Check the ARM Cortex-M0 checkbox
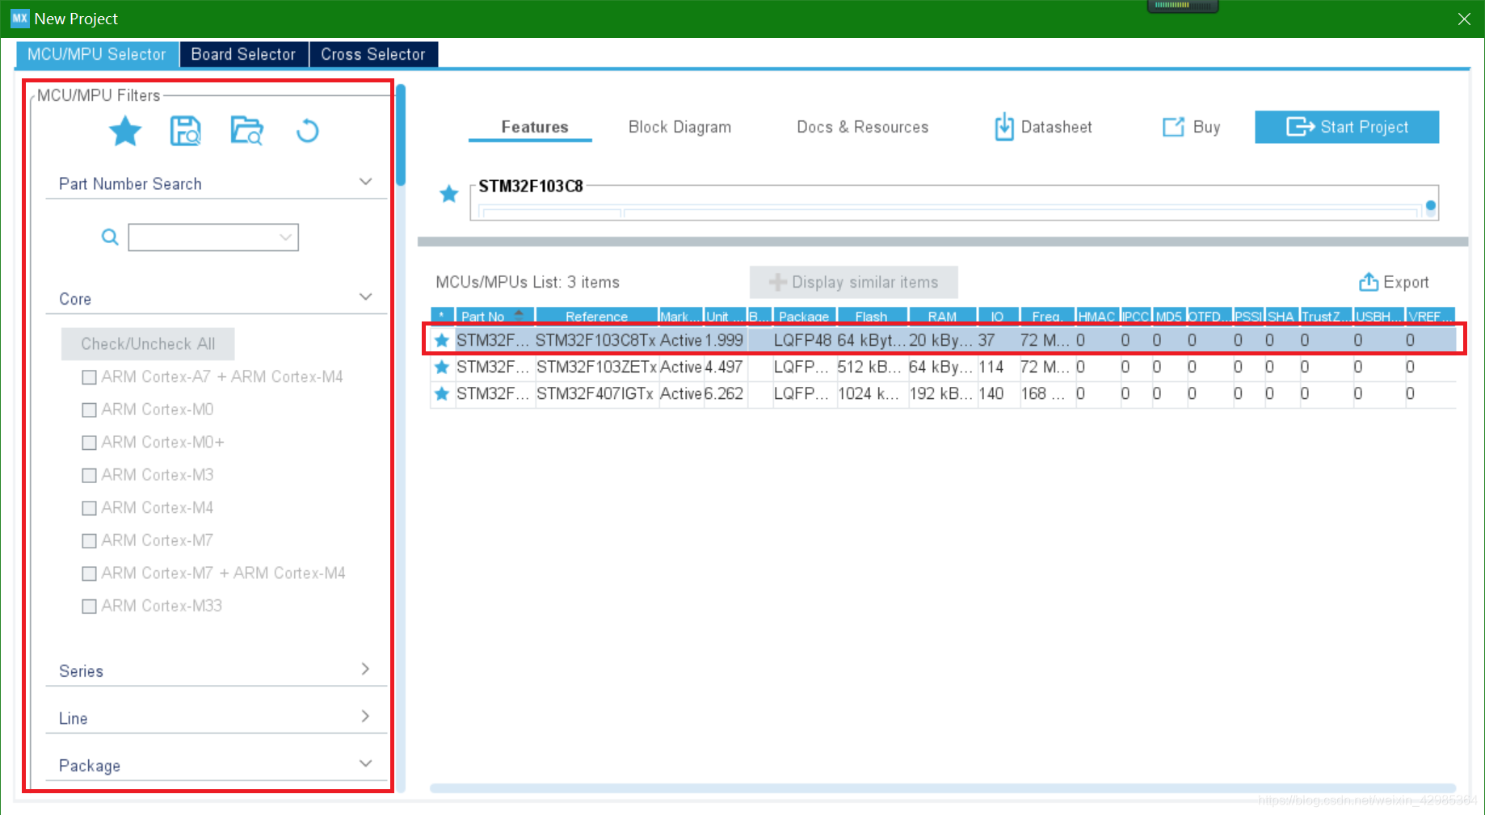This screenshot has height=815, width=1485. coord(90,410)
